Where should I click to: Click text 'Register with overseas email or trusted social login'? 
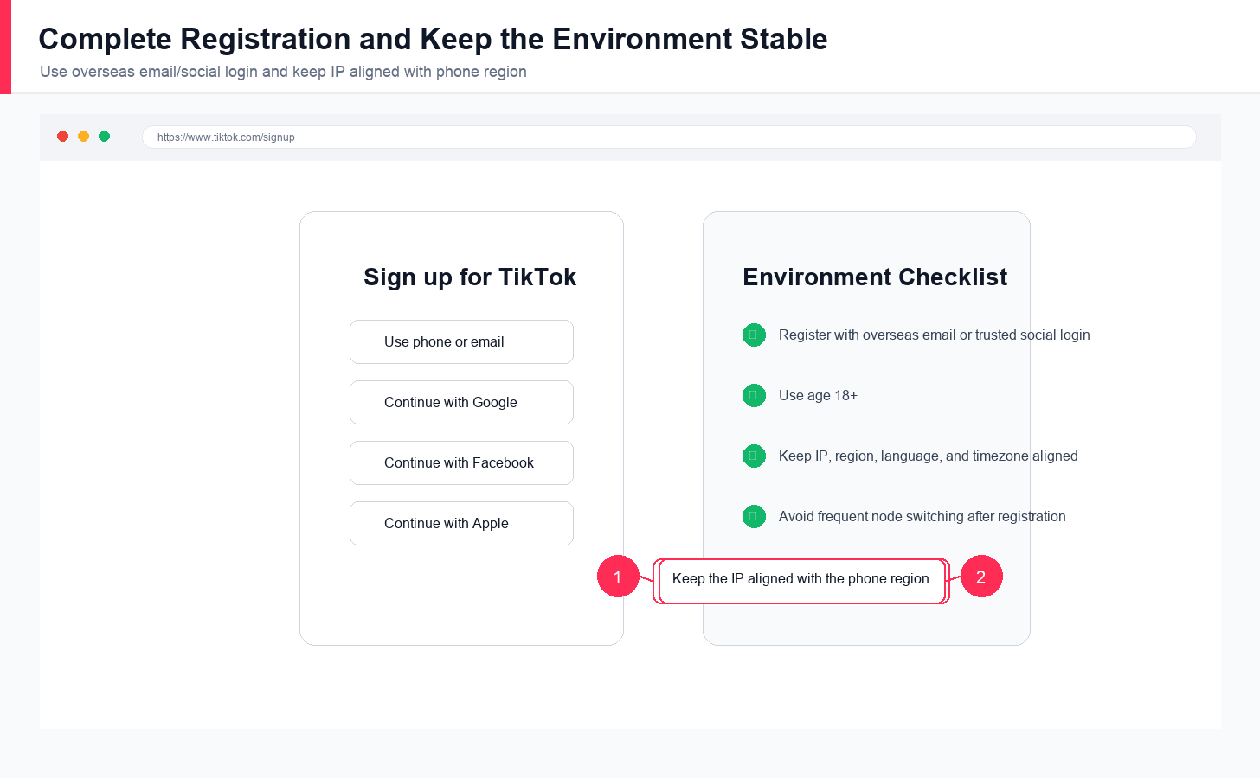tap(934, 335)
